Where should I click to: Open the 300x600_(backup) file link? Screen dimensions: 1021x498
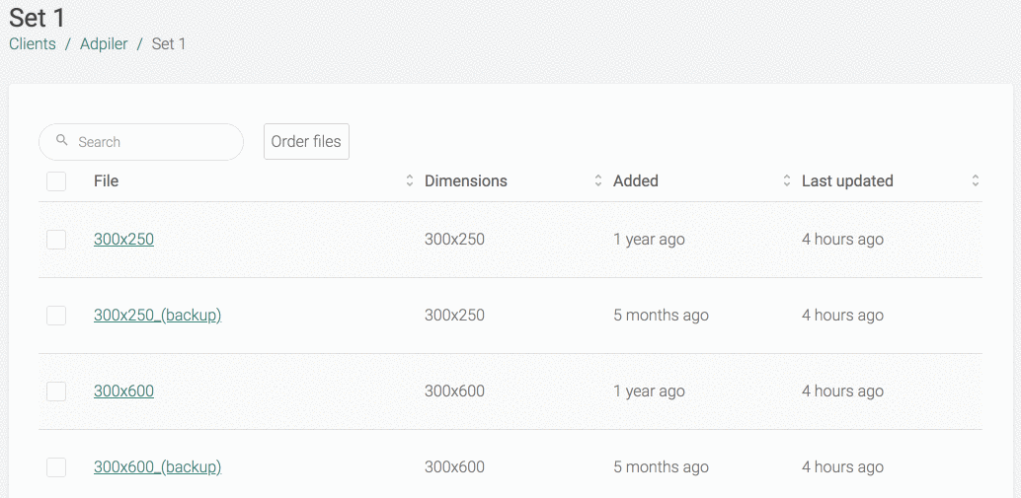pyautogui.click(x=158, y=467)
